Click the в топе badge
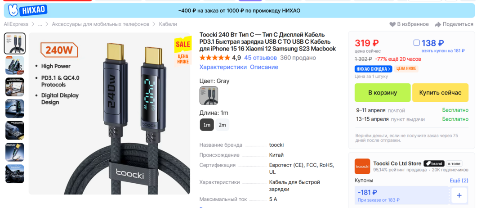This screenshot has height=208, width=490. (454, 163)
